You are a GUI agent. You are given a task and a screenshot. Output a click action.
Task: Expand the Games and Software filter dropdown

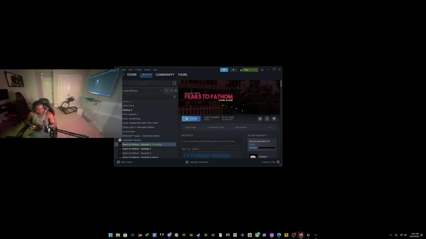[160, 91]
